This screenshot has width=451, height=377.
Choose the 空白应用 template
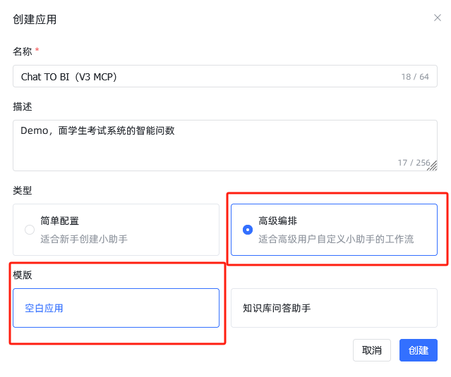(x=116, y=308)
